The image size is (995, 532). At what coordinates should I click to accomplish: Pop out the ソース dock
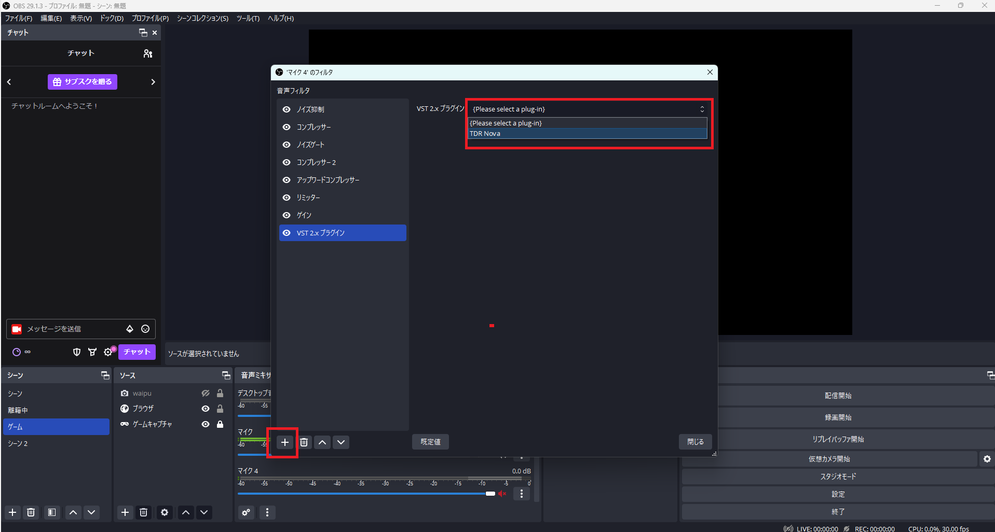click(x=226, y=375)
